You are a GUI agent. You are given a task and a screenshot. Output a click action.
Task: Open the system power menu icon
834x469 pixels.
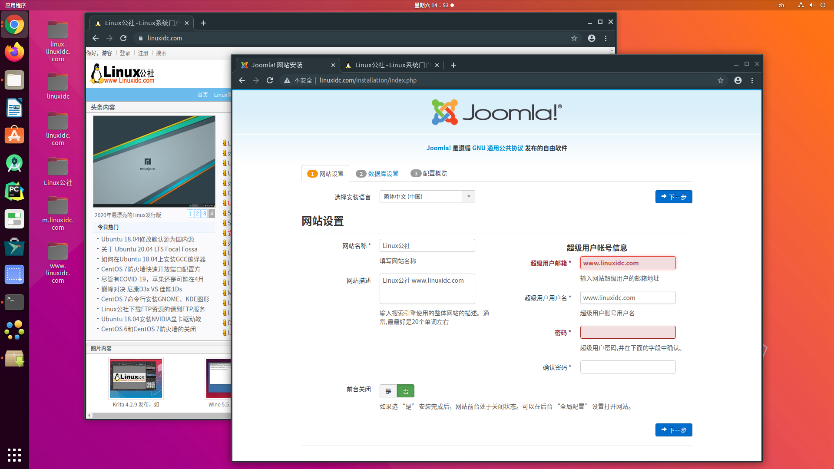pos(823,5)
